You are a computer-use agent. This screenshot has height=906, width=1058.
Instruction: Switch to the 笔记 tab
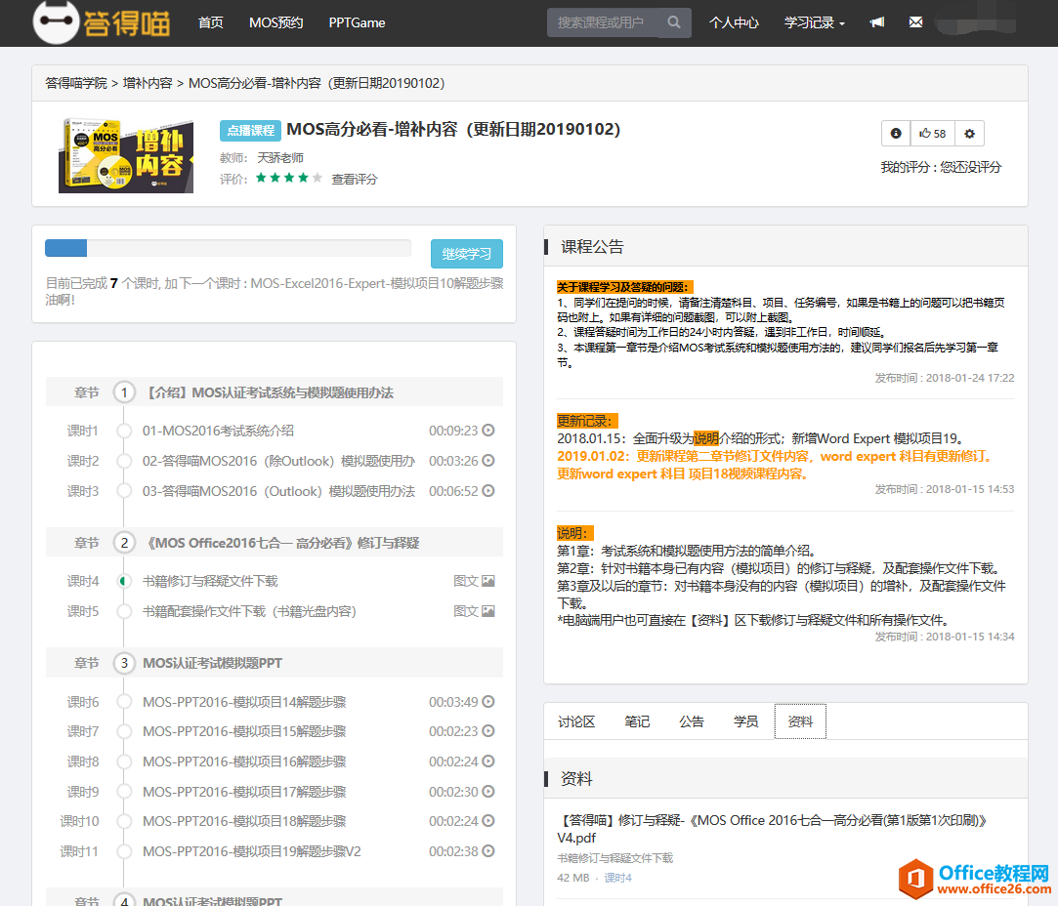(x=637, y=721)
